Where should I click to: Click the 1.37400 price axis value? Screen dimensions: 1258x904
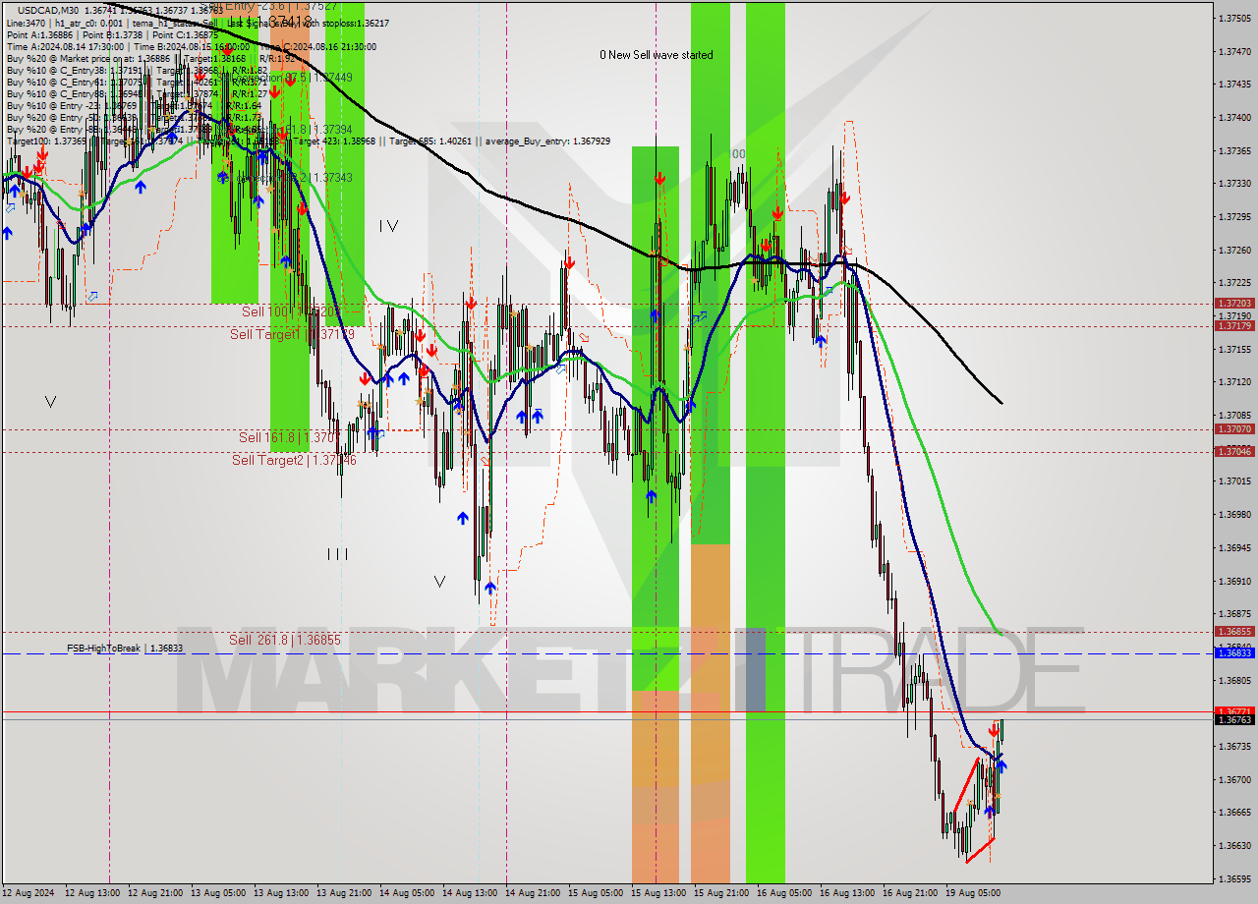click(x=1234, y=117)
